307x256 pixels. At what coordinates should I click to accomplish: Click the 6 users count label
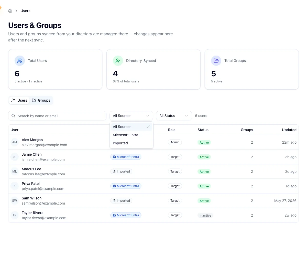pyautogui.click(x=201, y=116)
